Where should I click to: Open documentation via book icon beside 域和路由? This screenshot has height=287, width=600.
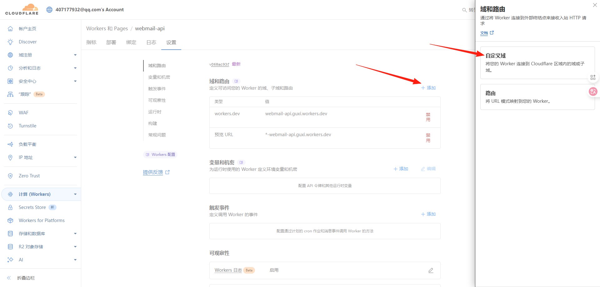click(237, 81)
